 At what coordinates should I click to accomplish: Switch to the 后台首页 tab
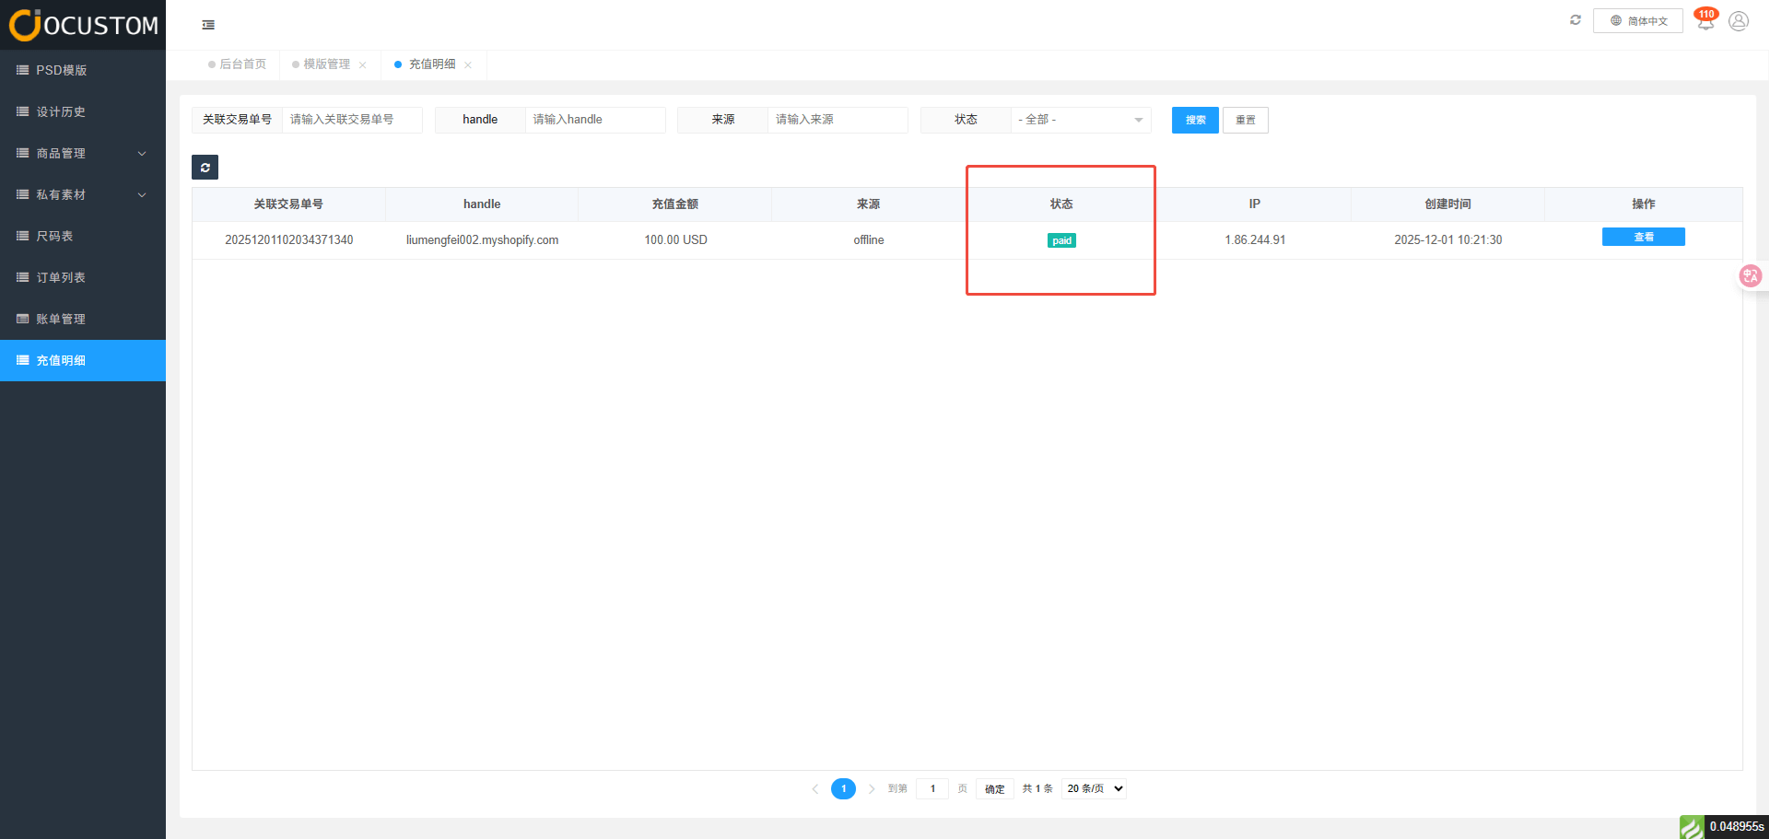[242, 64]
